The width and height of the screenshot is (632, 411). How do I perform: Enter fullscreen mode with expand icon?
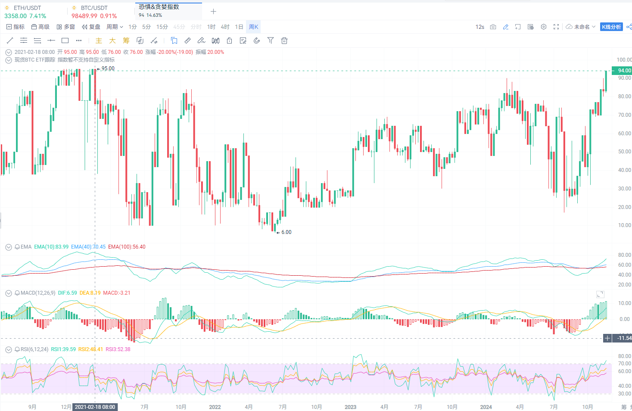click(556, 27)
